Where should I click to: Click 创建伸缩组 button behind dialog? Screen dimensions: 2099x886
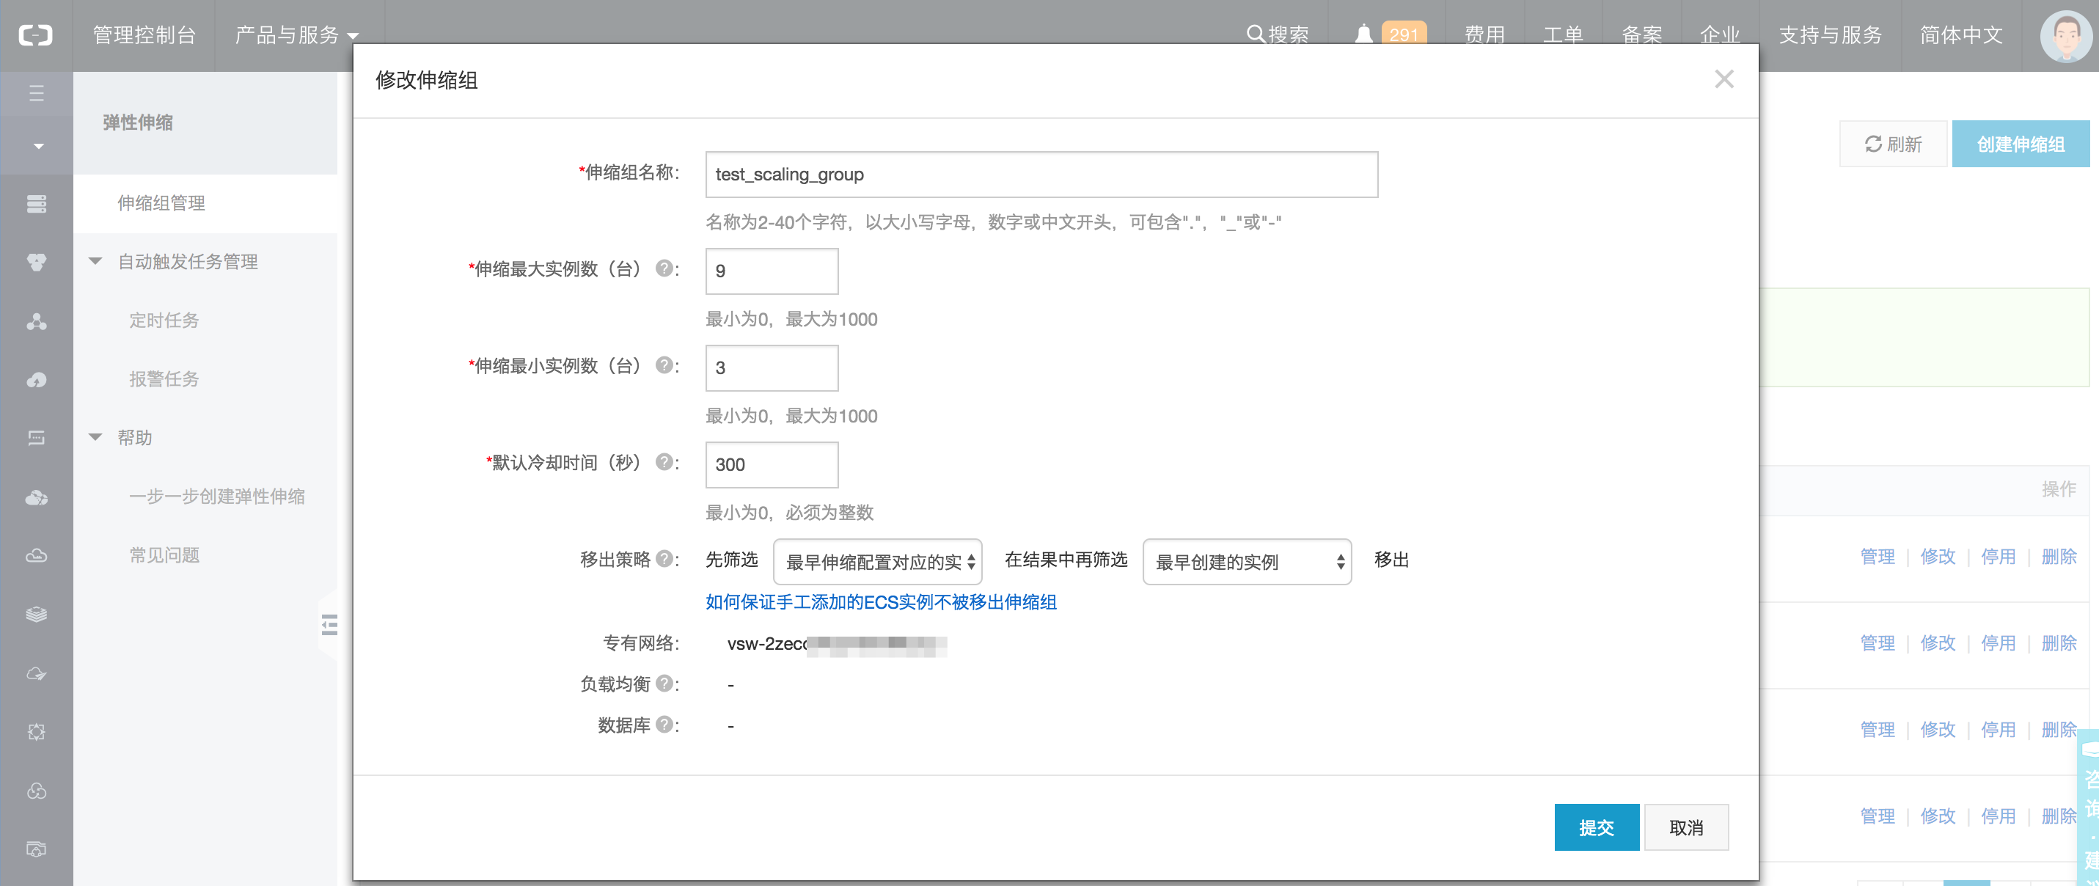click(2021, 144)
